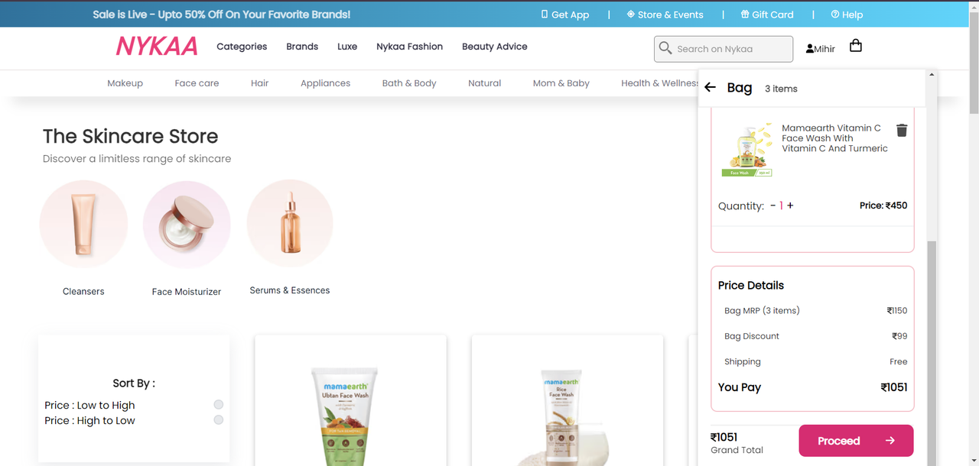Screen dimensions: 979x466
Task: Click the Mamaearth Vitamin C Face Wash title
Action: pyautogui.click(x=834, y=138)
